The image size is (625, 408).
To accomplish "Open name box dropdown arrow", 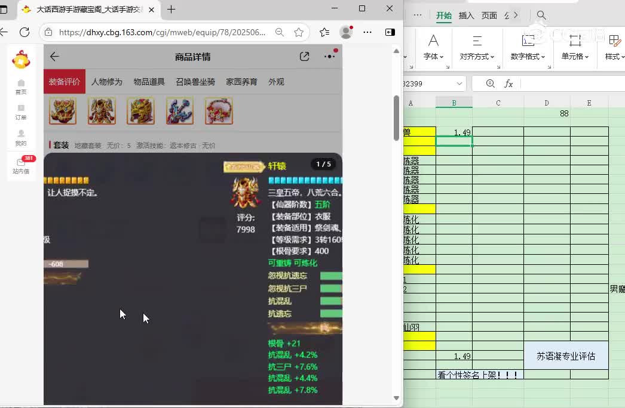I will 459,84.
